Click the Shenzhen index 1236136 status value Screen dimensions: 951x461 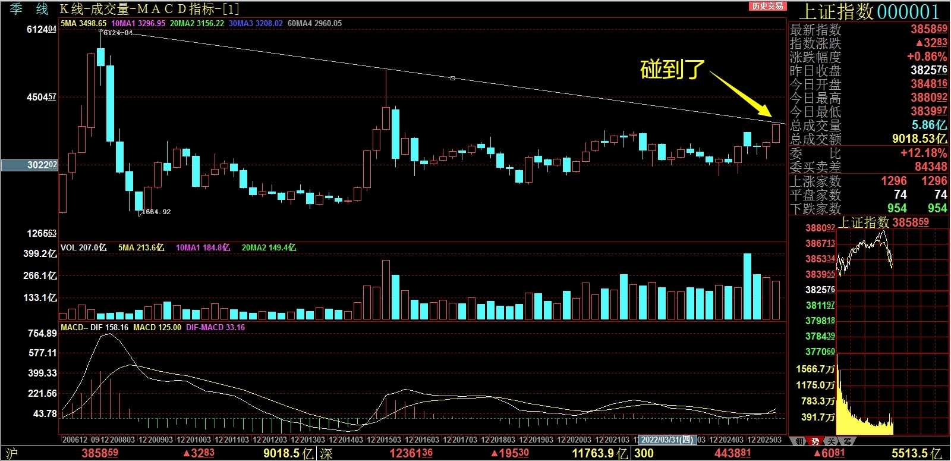(x=411, y=453)
